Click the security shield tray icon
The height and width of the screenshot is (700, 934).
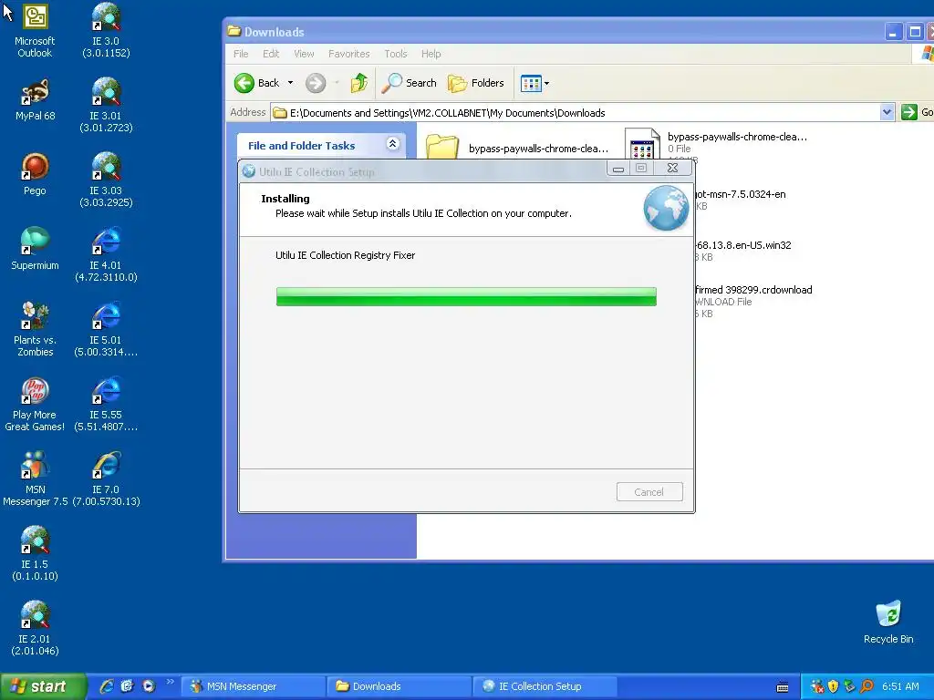pyautogui.click(x=834, y=686)
